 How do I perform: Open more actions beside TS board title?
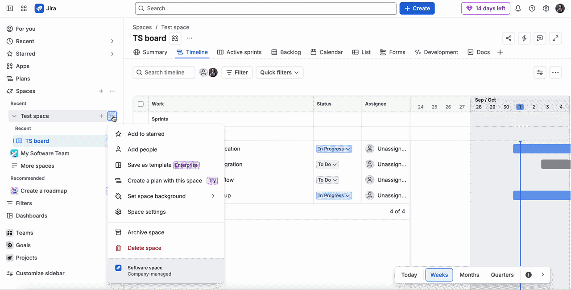tap(190, 38)
